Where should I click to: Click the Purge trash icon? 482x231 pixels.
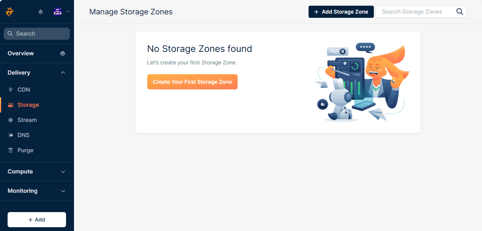click(x=11, y=150)
